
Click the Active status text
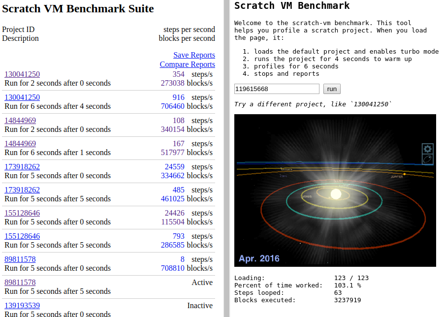[202, 283]
